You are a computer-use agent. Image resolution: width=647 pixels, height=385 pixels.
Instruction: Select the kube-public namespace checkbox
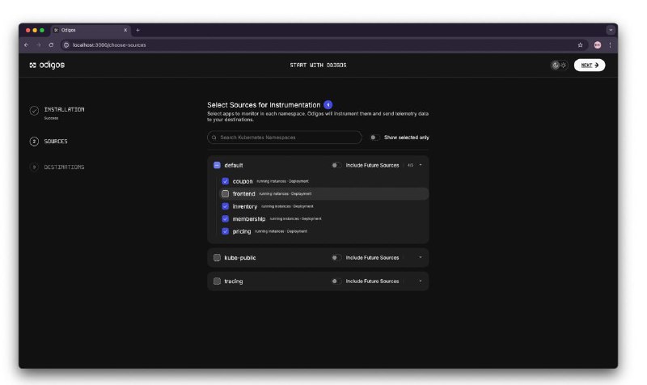pos(217,257)
